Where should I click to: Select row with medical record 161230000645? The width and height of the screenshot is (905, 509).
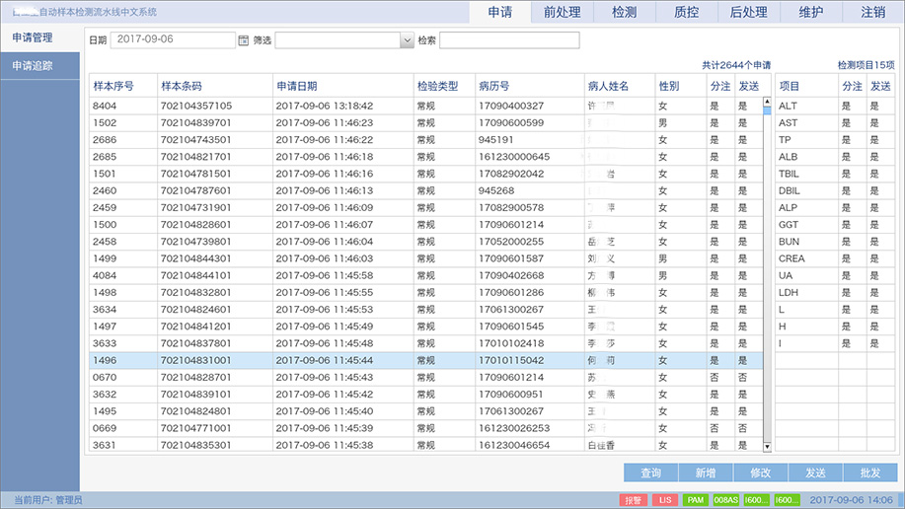[x=426, y=157]
